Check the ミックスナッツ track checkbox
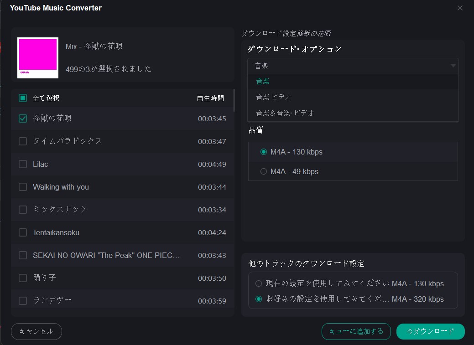The height and width of the screenshot is (345, 474). [23, 210]
